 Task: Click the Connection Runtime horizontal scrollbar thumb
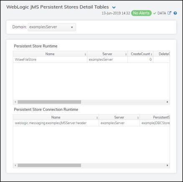tap(49, 165)
